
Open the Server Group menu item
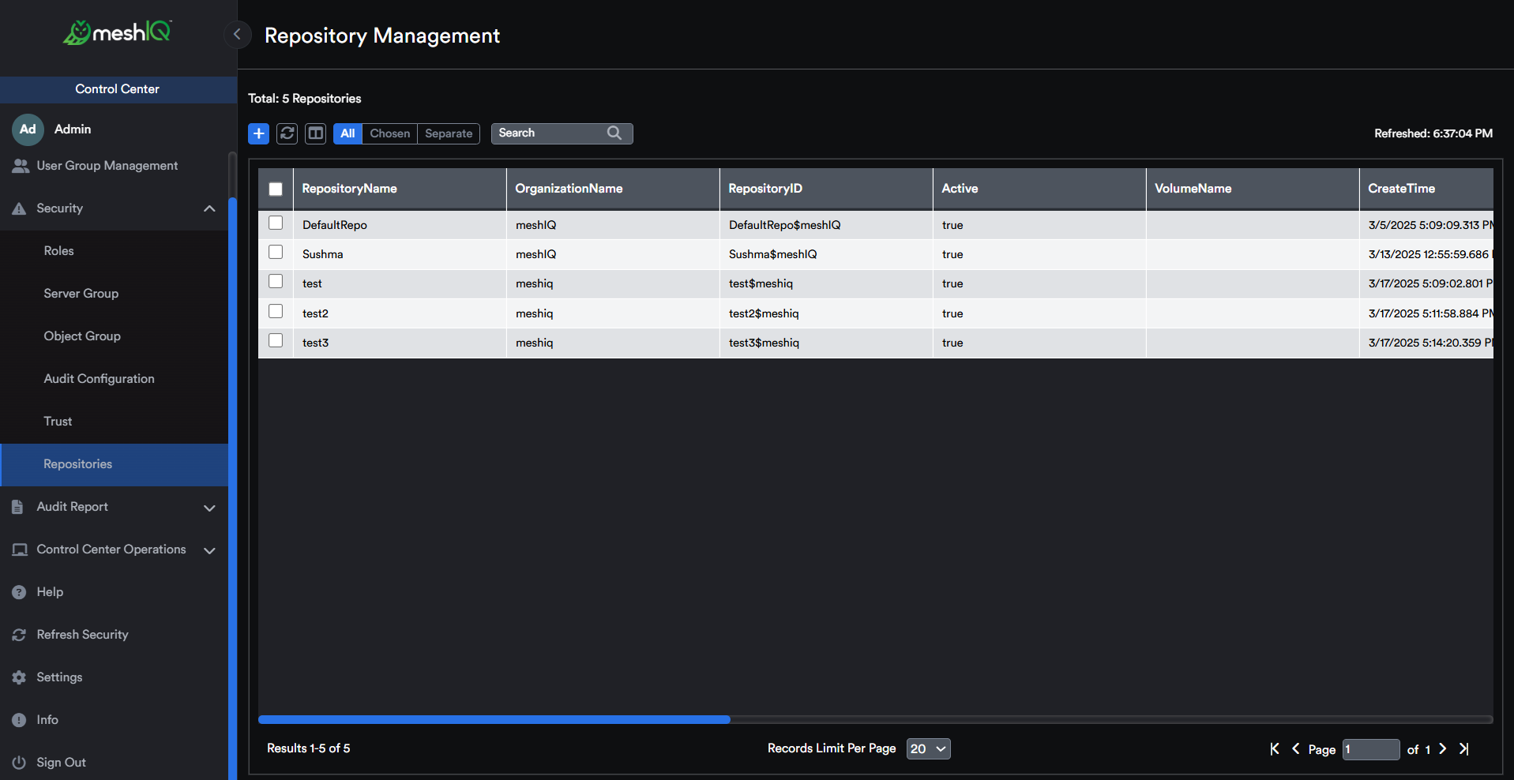click(x=114, y=294)
